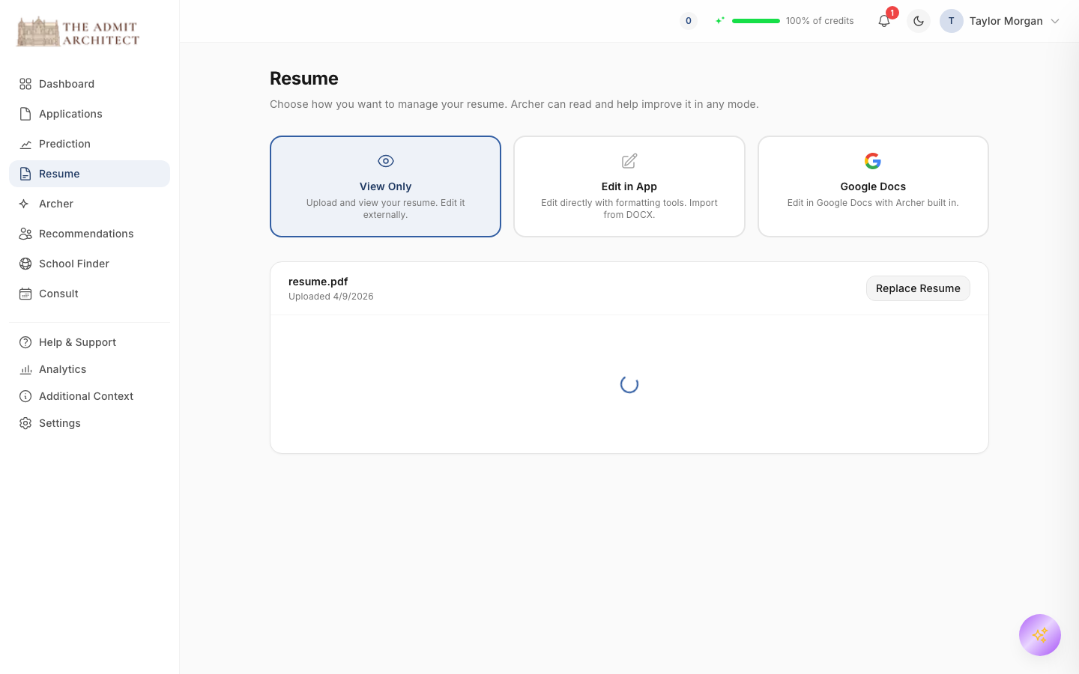Click the School Finder globe icon
This screenshot has height=674, width=1079.
(25, 264)
